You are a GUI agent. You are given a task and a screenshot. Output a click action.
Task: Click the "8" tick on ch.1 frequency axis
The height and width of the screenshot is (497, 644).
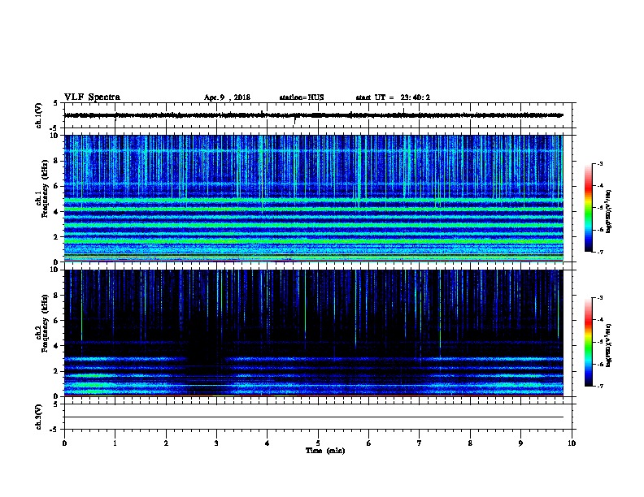point(57,161)
